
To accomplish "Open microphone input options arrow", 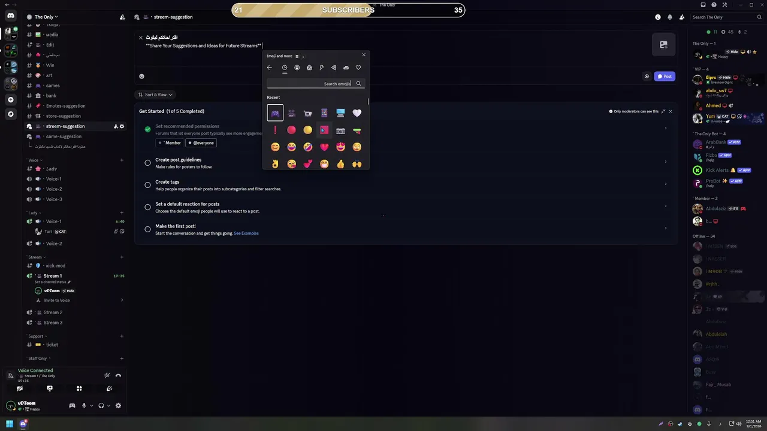I will tap(91, 405).
